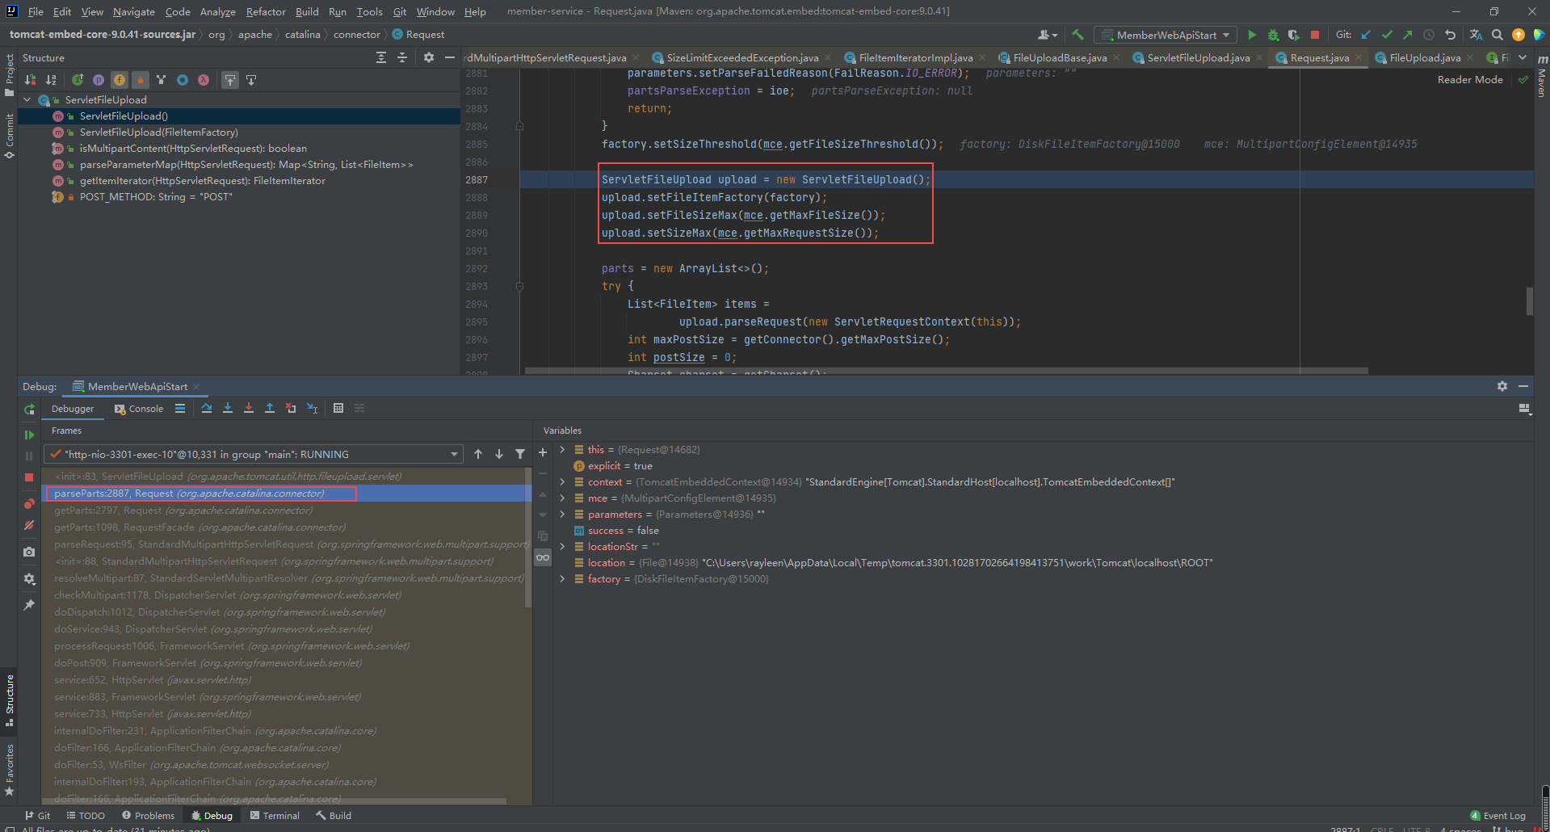1550x832 pixels.
Task: Click Git Commit checkmark icon
Action: (1387, 35)
